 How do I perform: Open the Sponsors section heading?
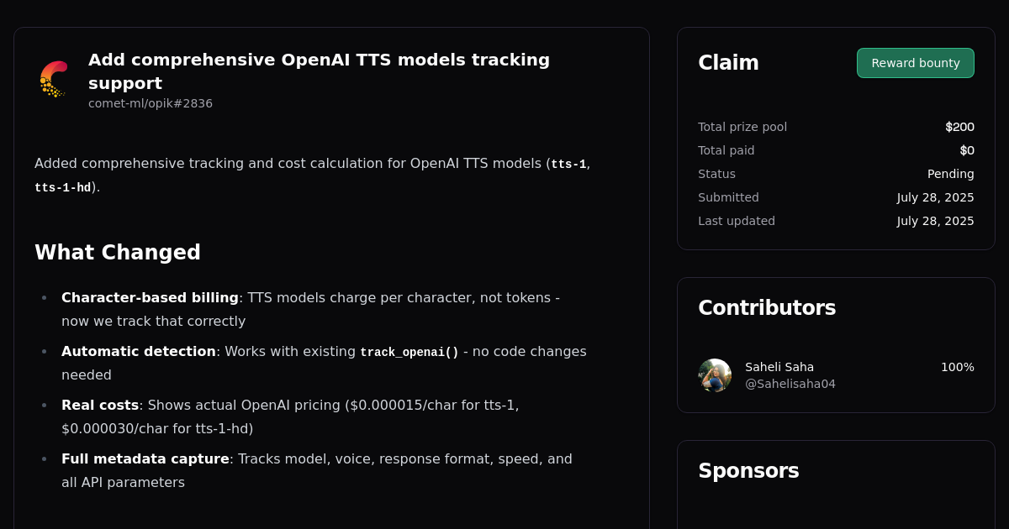[748, 470]
